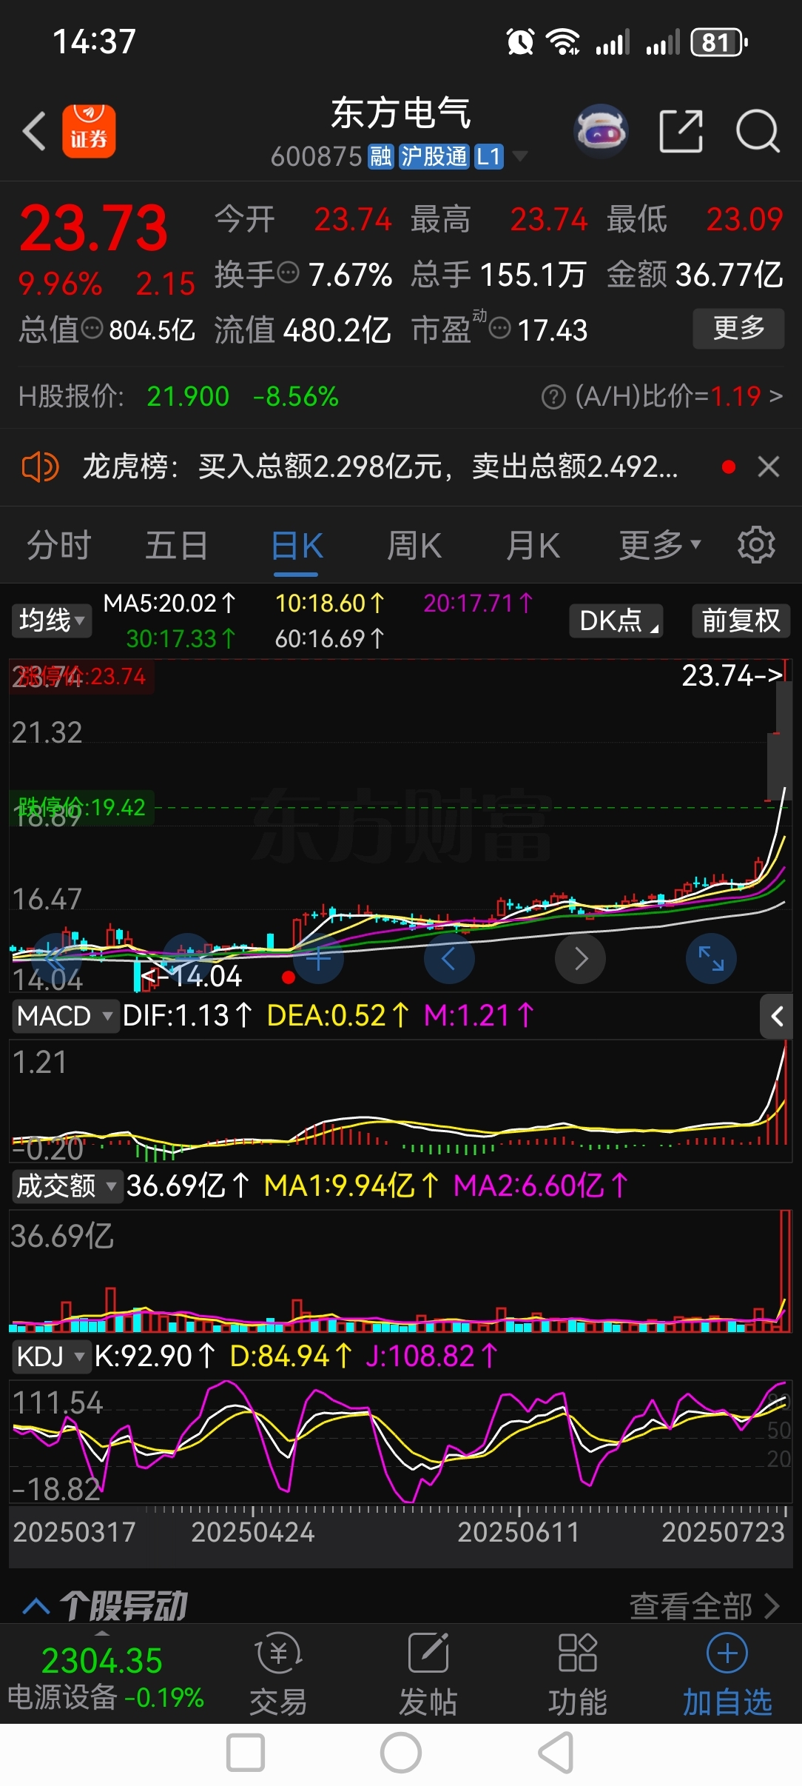This screenshot has width=802, height=1786.
Task: Tap the minus zoom-out chart button
Action: [x=187, y=959]
